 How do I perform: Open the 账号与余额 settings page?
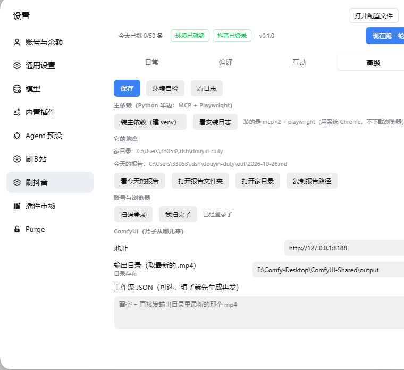[50, 42]
